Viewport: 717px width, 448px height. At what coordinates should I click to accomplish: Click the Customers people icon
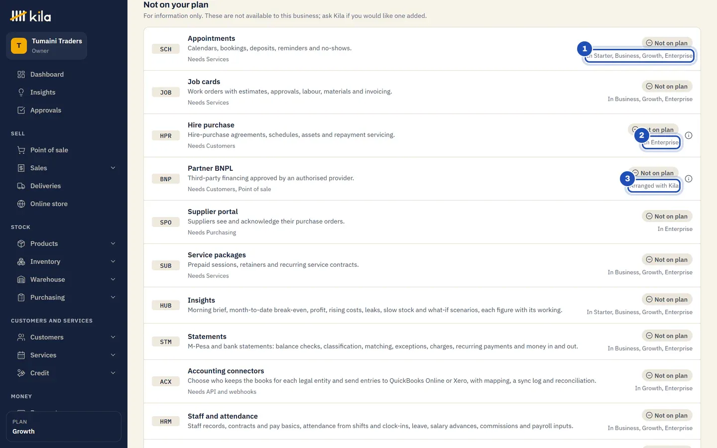21,337
